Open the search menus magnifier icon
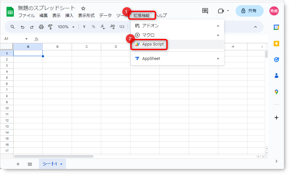The width and height of the screenshot is (289, 174). coord(13,27)
